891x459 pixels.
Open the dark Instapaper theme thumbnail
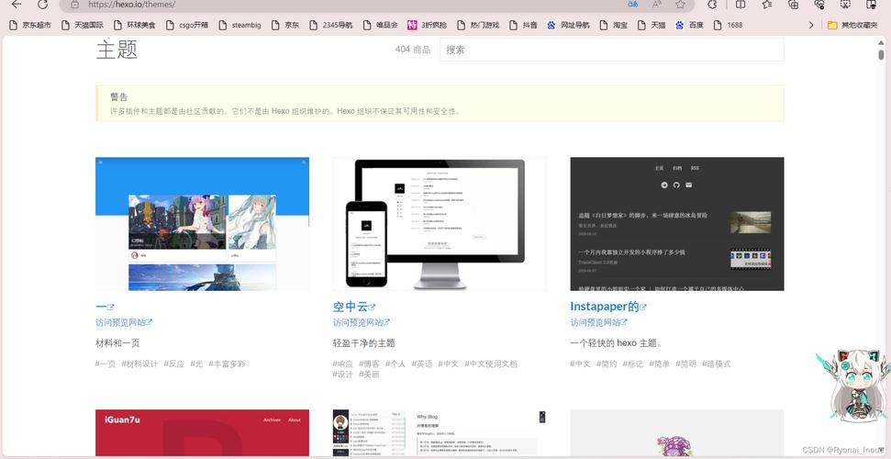(x=677, y=223)
